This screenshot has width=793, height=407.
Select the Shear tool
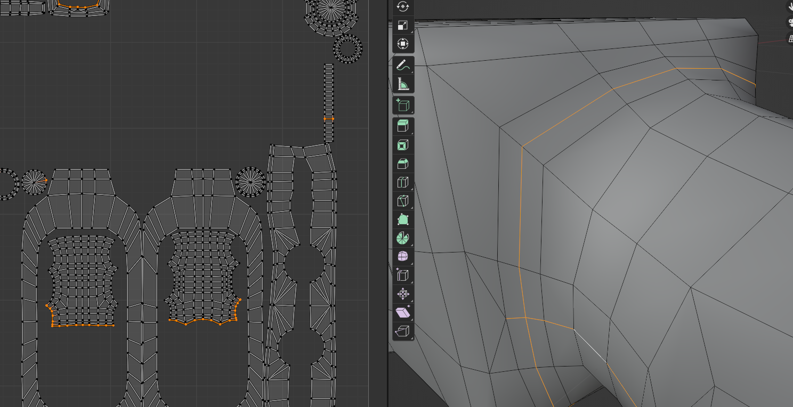[x=403, y=313]
